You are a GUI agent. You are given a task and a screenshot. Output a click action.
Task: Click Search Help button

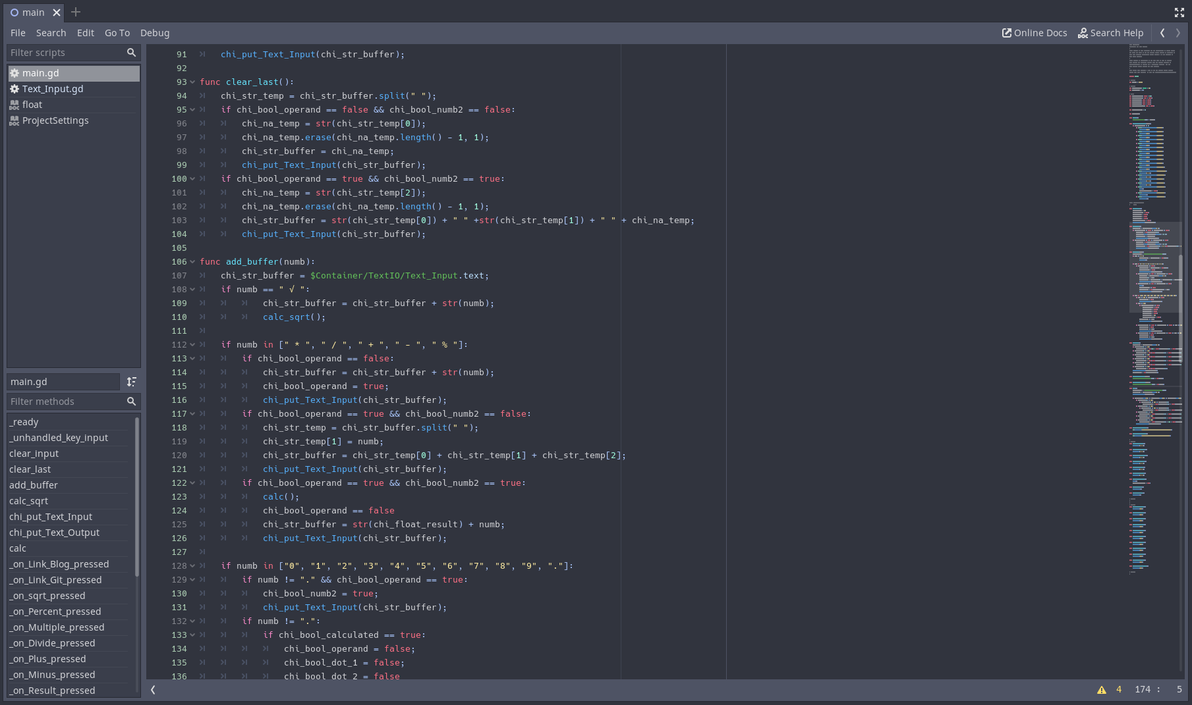click(x=1110, y=33)
